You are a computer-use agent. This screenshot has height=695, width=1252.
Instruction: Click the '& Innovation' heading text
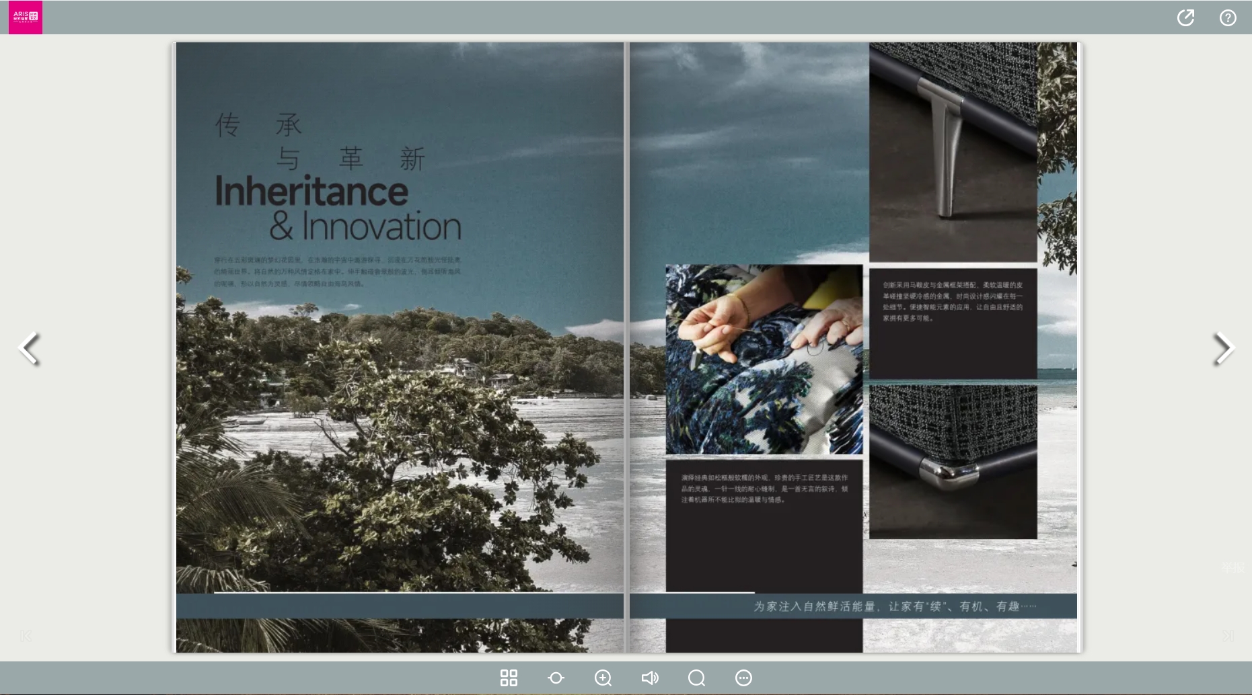tap(365, 226)
